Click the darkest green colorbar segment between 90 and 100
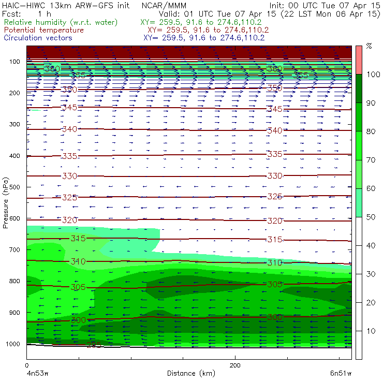This screenshot has width=383, height=383. point(359,89)
